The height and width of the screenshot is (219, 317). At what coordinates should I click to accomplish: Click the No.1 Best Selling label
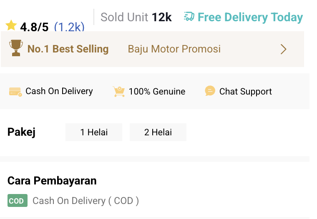pos(68,49)
